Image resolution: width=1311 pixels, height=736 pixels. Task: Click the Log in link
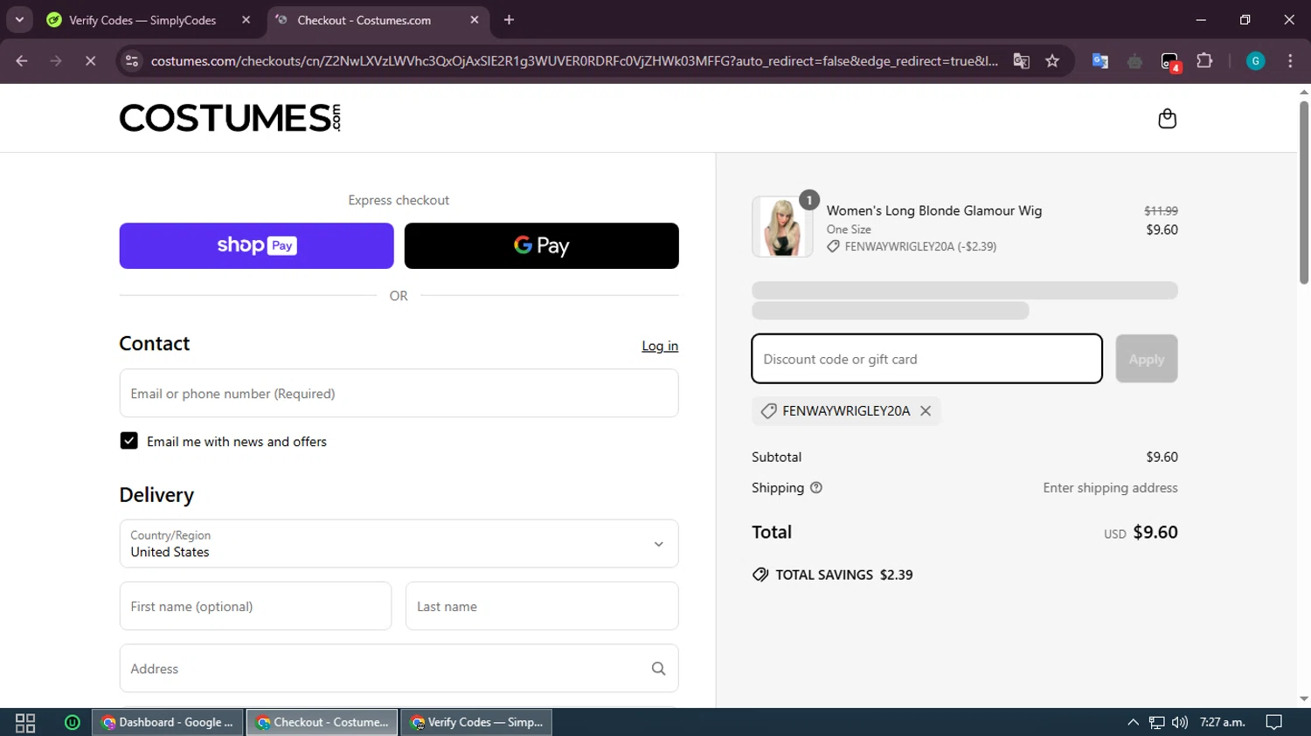[x=660, y=346]
